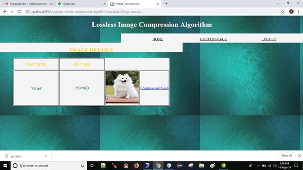The height and width of the screenshot is (170, 303).
Task: Open the Action Center notifications icon
Action: pyautogui.click(x=296, y=166)
